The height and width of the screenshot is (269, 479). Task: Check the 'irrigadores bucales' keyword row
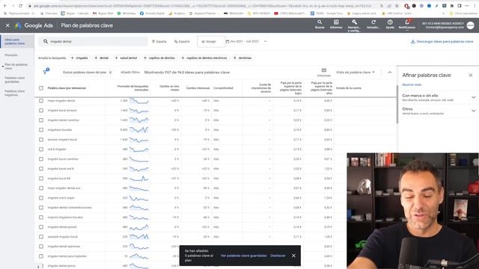[x=41, y=130]
